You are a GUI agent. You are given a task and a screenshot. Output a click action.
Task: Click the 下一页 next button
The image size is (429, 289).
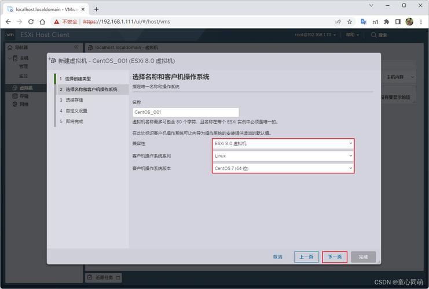click(335, 257)
